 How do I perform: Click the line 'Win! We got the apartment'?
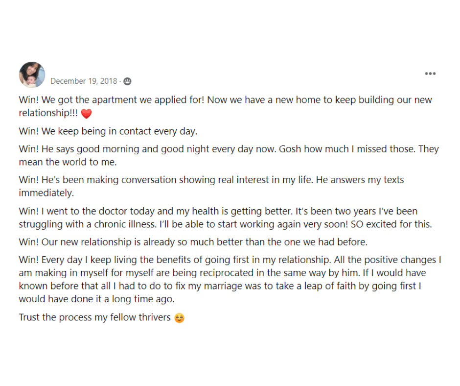click(225, 100)
